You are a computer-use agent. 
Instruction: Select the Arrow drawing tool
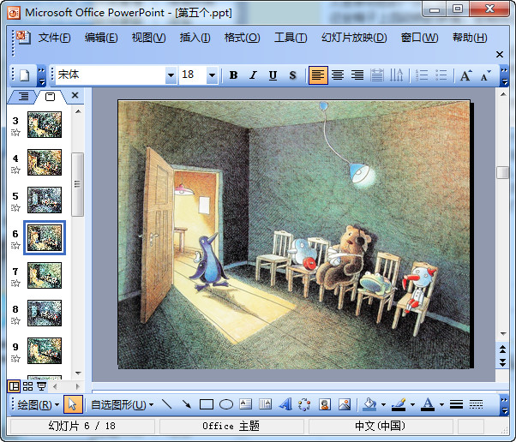click(x=187, y=404)
